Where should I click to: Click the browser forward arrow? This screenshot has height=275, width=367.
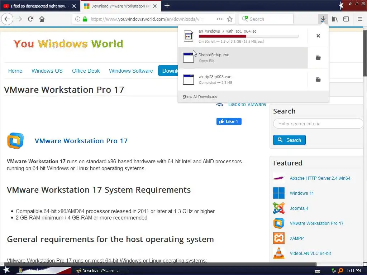point(19,19)
